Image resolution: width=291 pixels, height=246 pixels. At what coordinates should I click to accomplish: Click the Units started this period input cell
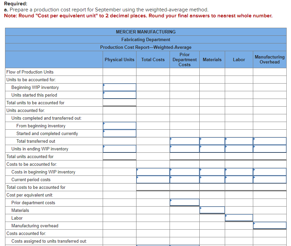(119, 95)
